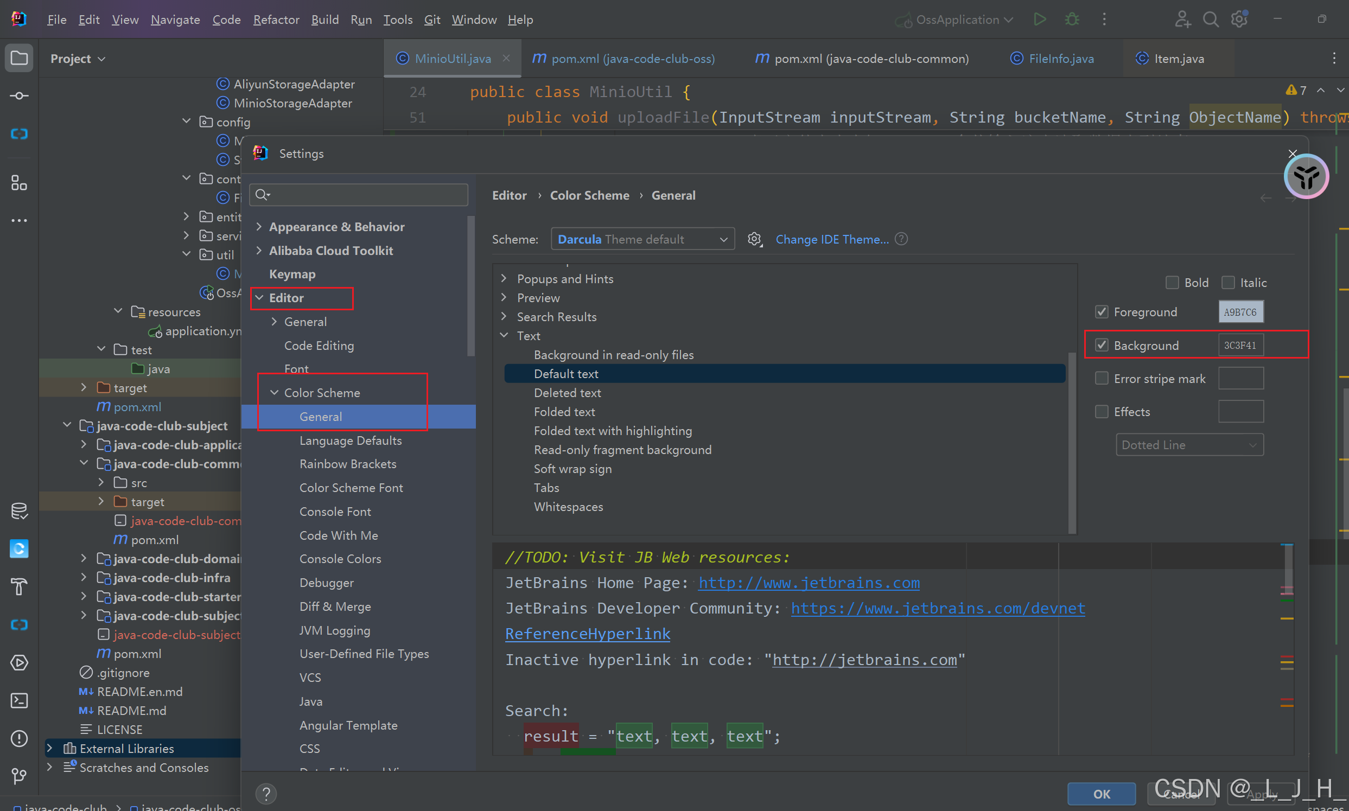Enable the Bold checkbox
Image resolution: width=1349 pixels, height=811 pixels.
(1172, 283)
